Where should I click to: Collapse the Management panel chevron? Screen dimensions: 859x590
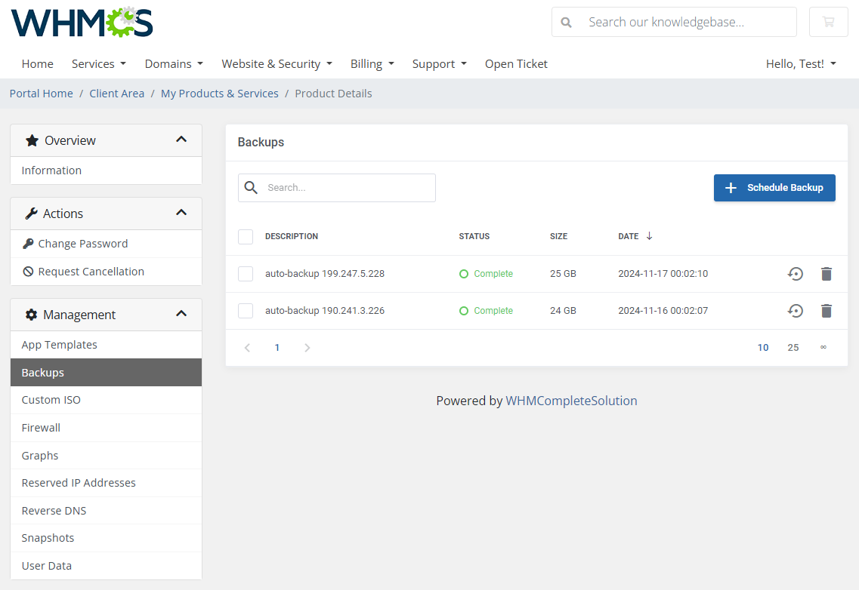click(181, 314)
